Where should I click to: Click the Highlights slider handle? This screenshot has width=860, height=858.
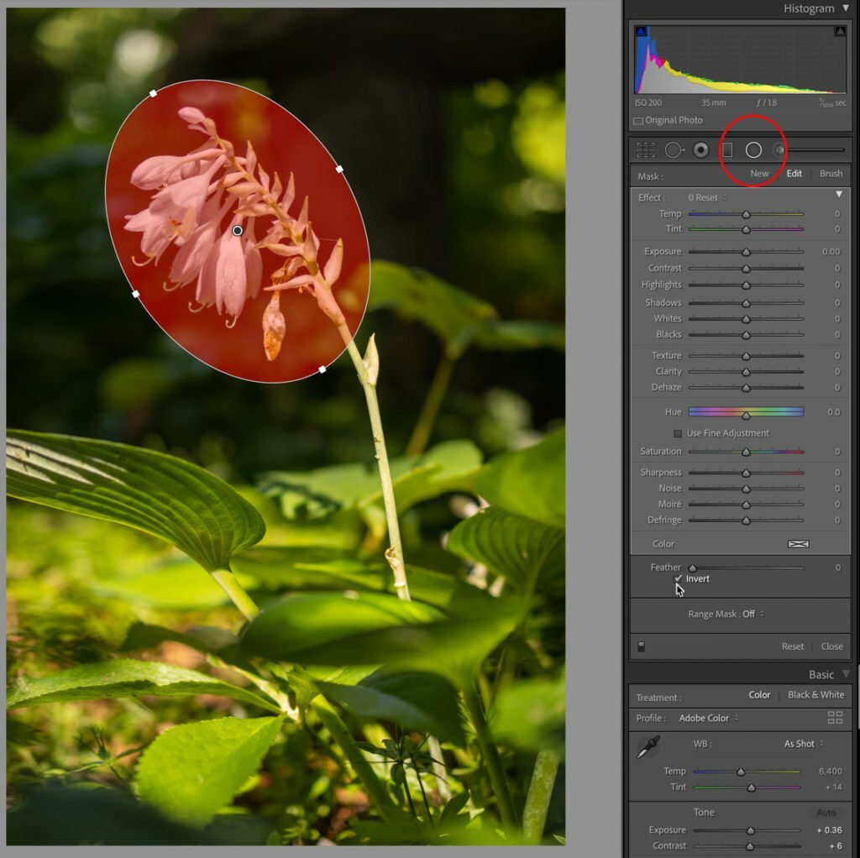click(746, 285)
